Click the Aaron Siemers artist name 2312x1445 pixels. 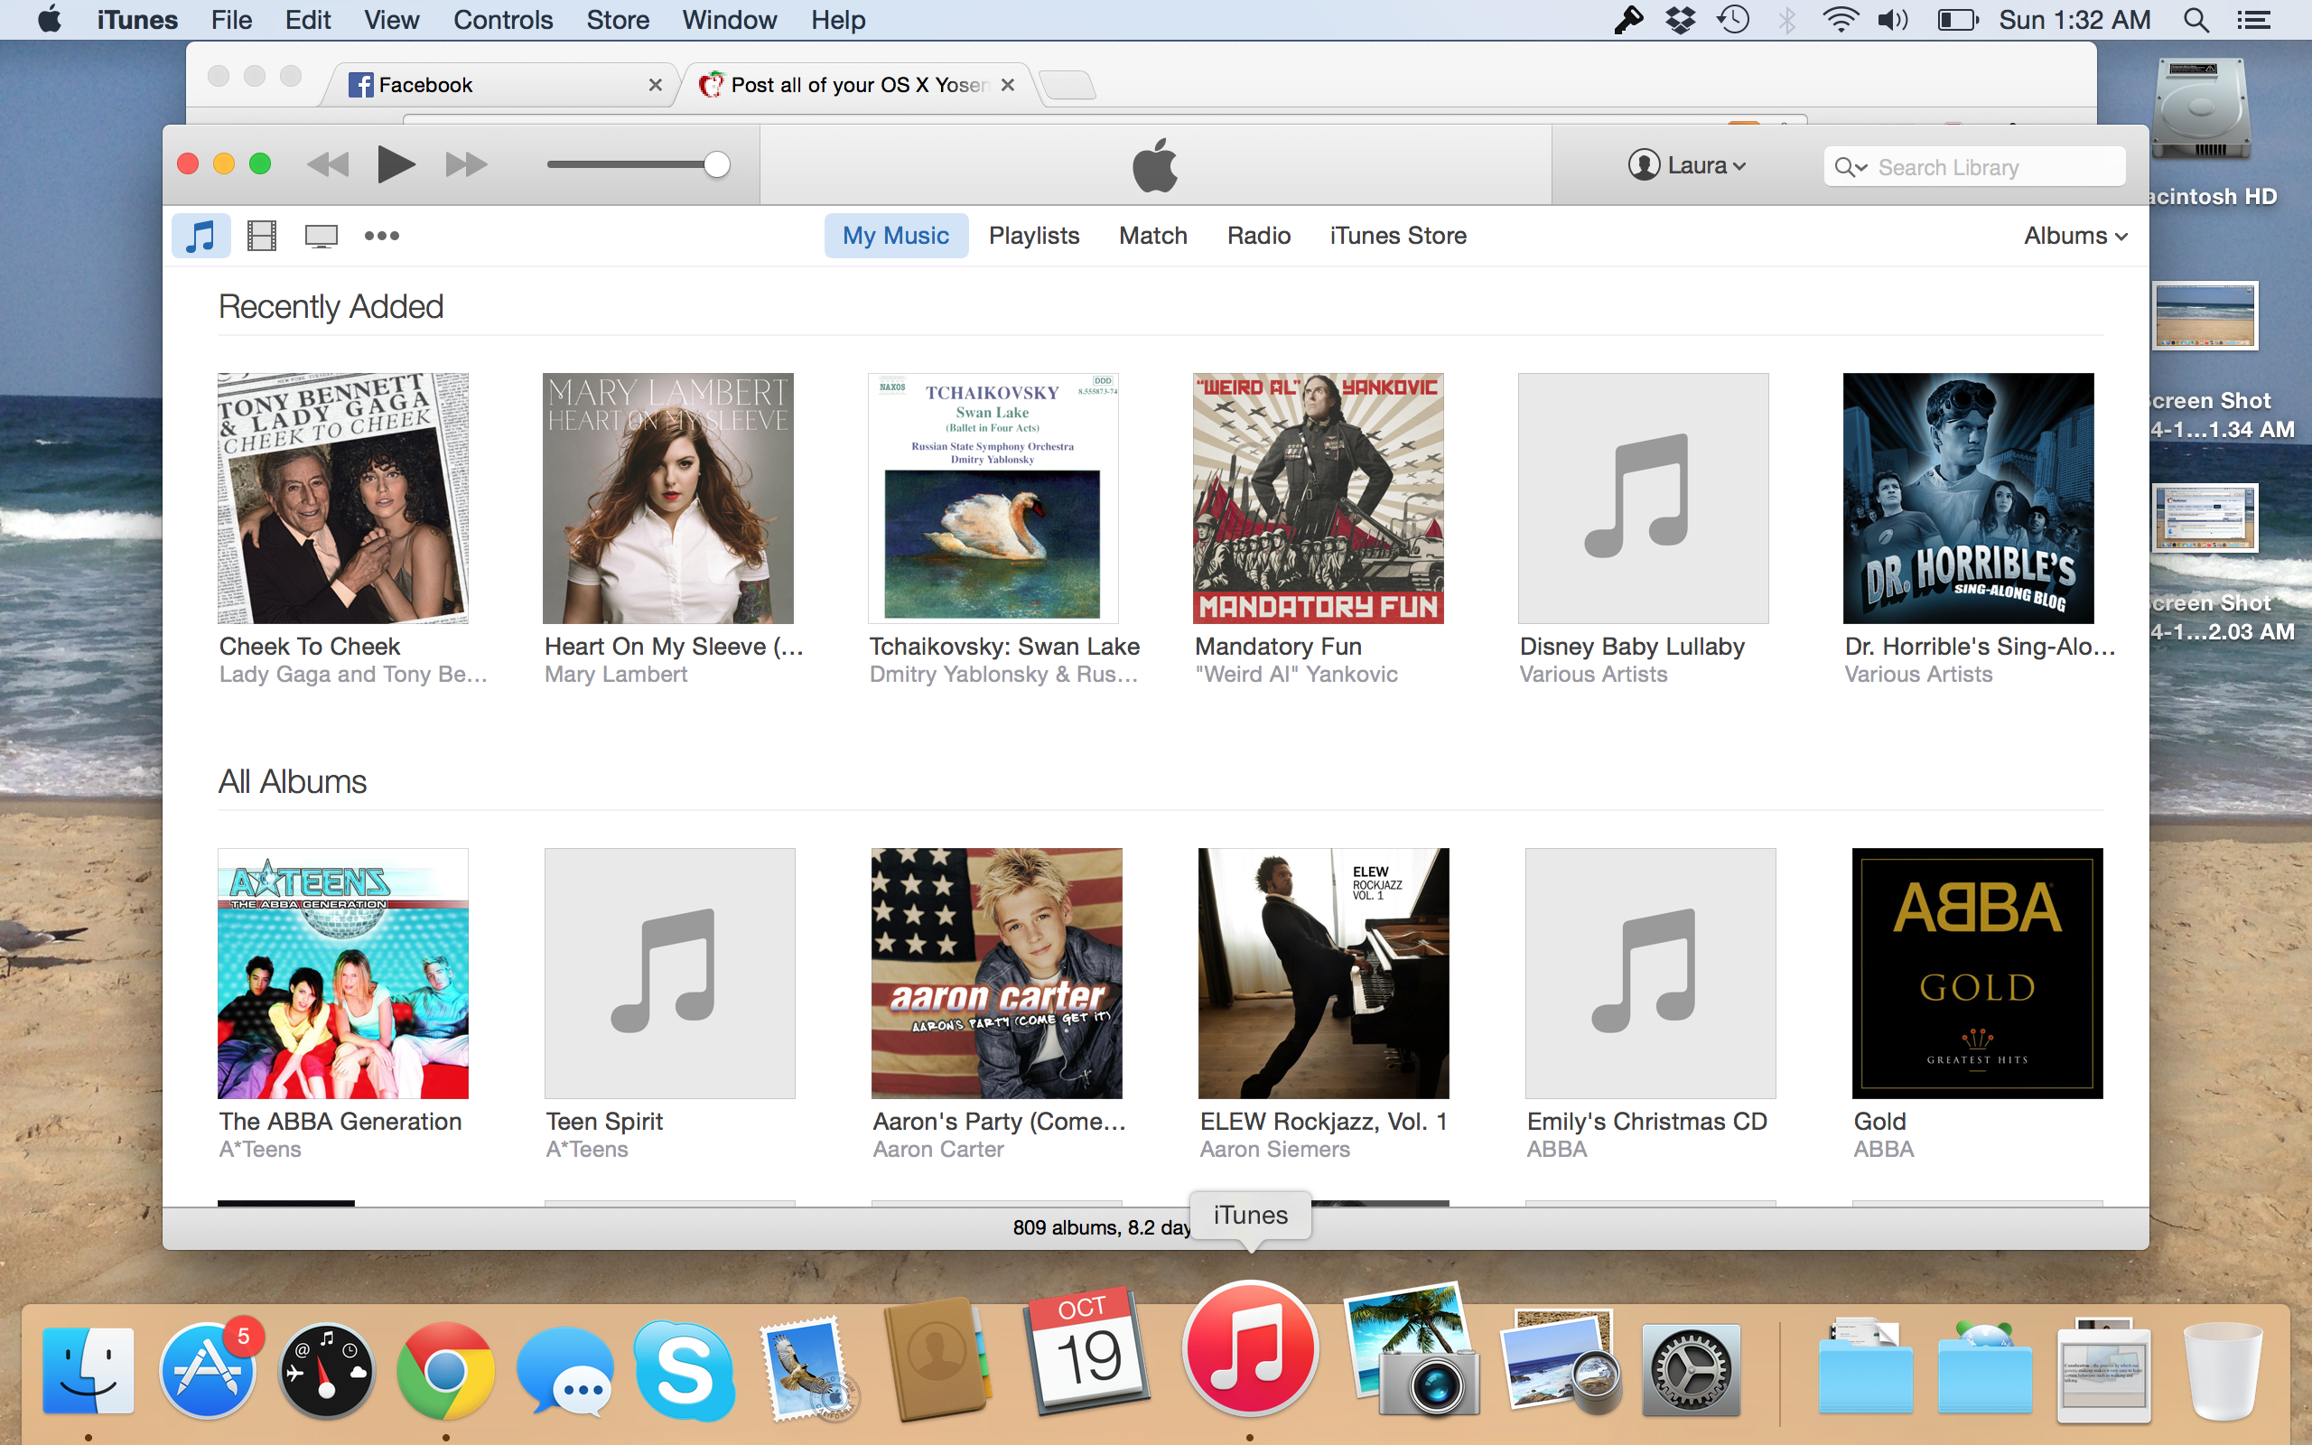(1275, 1149)
